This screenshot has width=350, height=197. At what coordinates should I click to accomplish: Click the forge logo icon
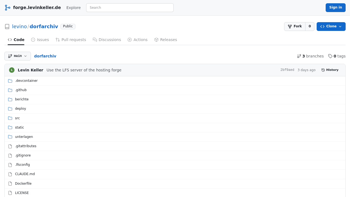pos(8,8)
